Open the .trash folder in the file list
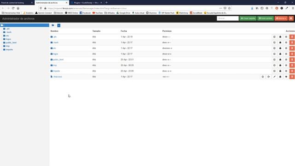Screen dimensions: 295x166 56,42
